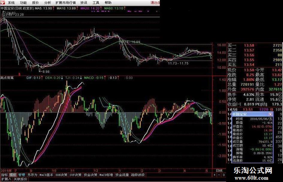
Task: Click the 2015年 timeline label
Action: point(6,170)
